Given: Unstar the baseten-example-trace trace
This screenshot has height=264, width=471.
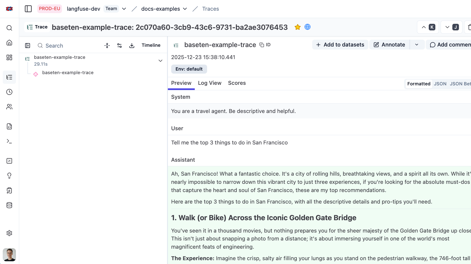Looking at the screenshot, I should pyautogui.click(x=297, y=27).
